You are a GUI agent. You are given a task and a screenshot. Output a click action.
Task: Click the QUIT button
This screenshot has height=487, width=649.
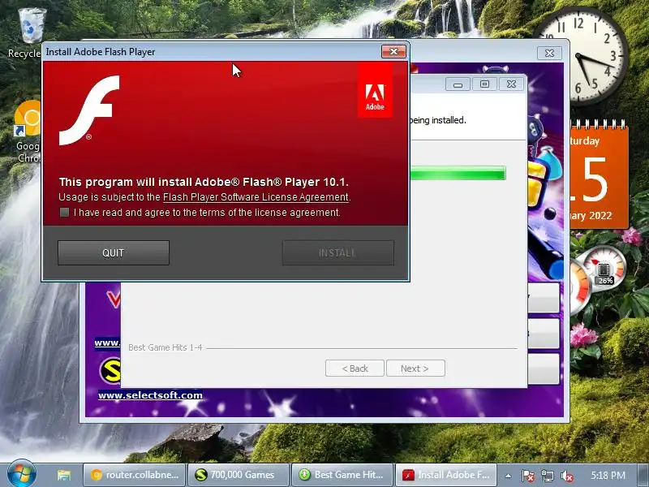pos(114,252)
